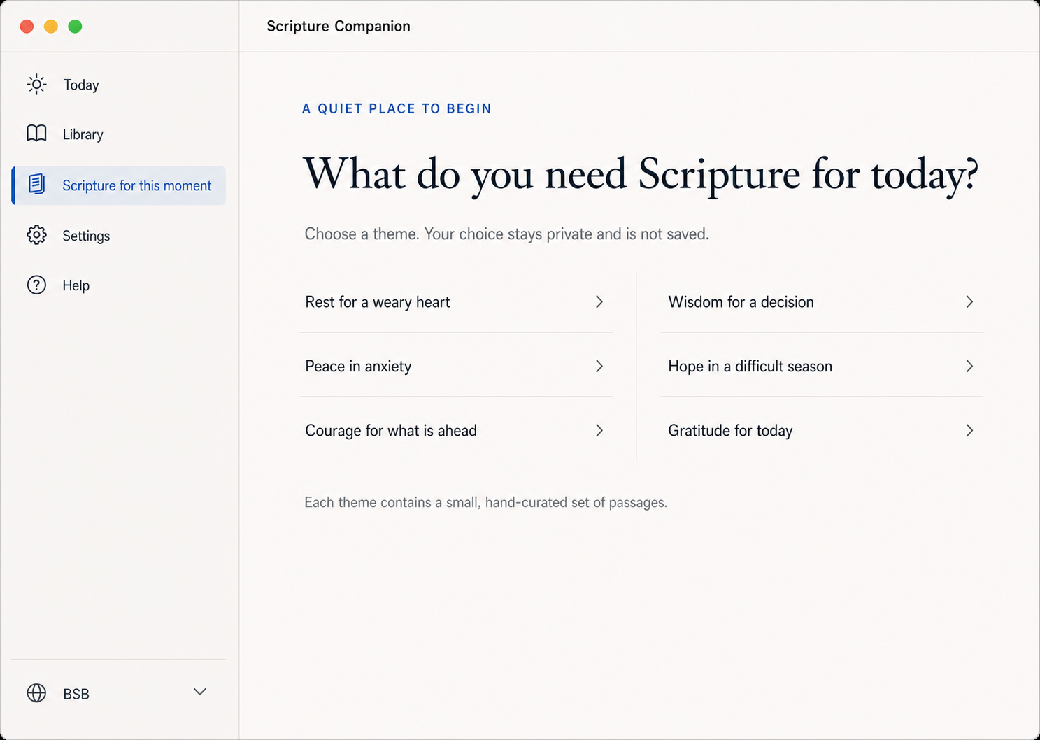The width and height of the screenshot is (1040, 740).
Task: Go to Library in the sidebar
Action: [x=118, y=134]
